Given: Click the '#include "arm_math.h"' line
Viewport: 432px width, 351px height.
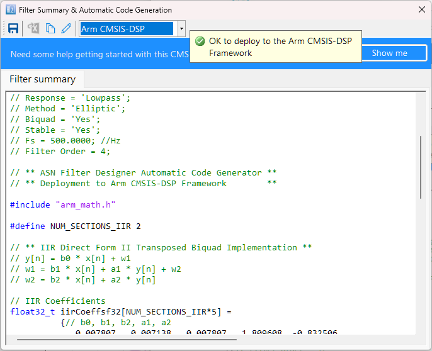Looking at the screenshot, I should (62, 205).
